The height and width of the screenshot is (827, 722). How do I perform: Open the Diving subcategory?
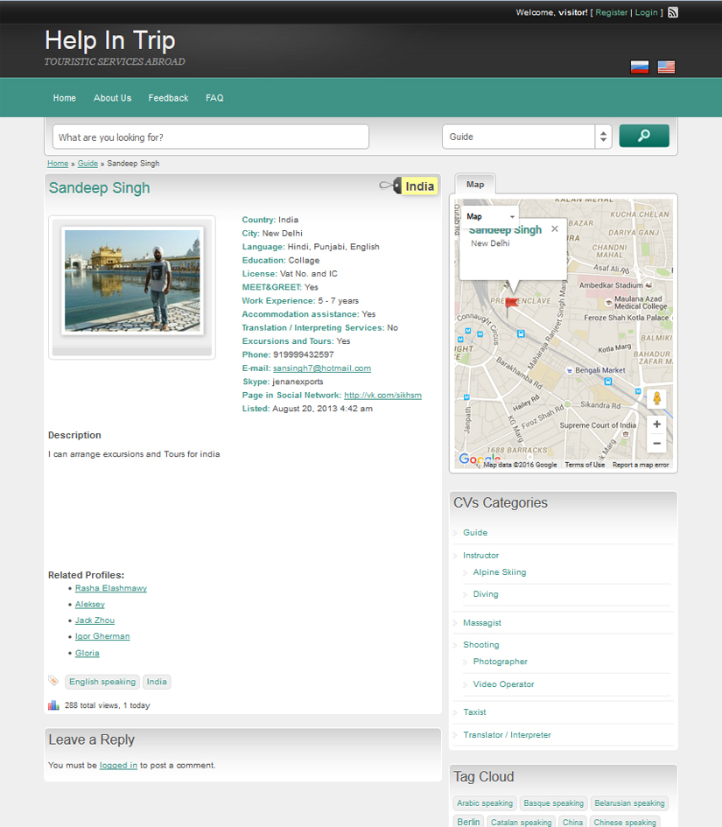[x=485, y=594]
